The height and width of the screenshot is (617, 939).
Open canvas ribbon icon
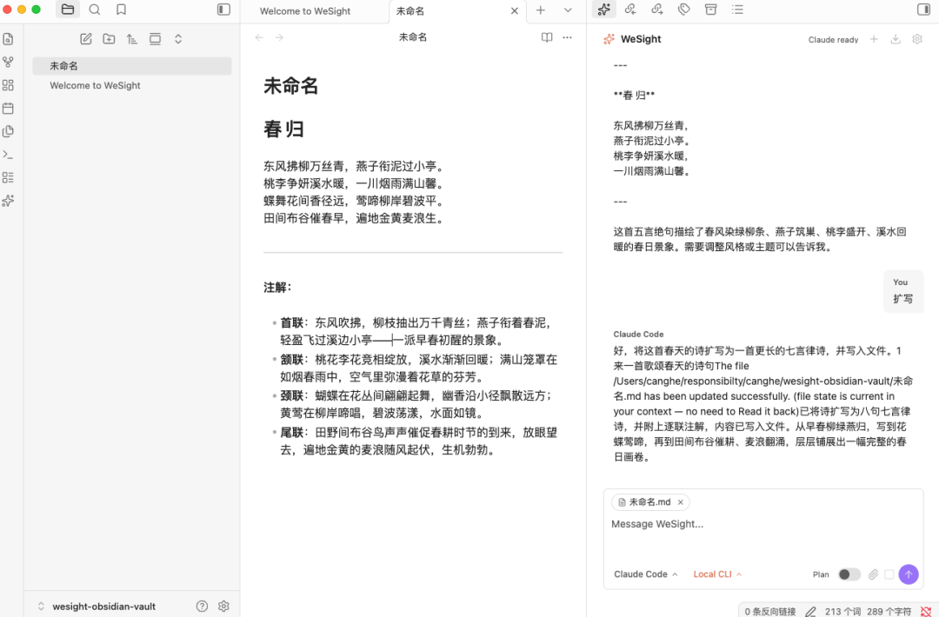click(x=9, y=85)
